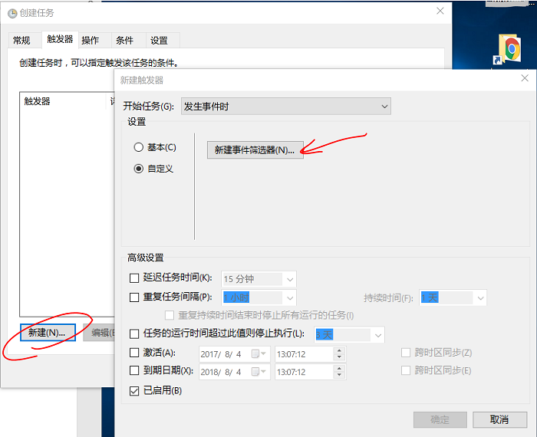This screenshot has height=437, width=537.
Task: Enable the 重复任务间隔 checkbox
Action: click(x=135, y=297)
